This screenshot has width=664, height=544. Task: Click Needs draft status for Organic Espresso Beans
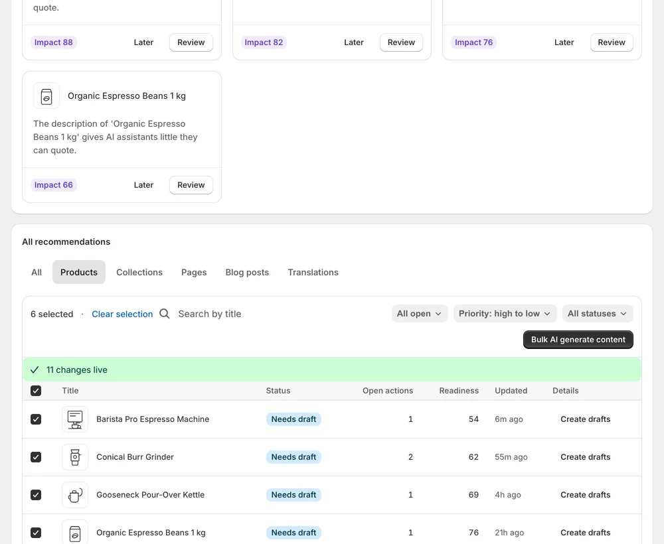pyautogui.click(x=293, y=532)
